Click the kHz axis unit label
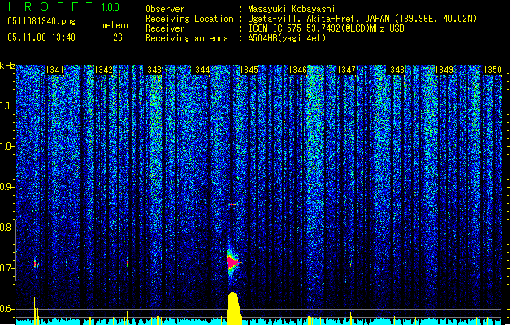Screen dimensions: 511x325 click(7, 66)
